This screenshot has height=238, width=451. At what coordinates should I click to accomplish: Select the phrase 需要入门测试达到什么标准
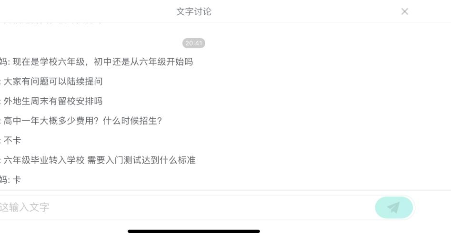[141, 160]
